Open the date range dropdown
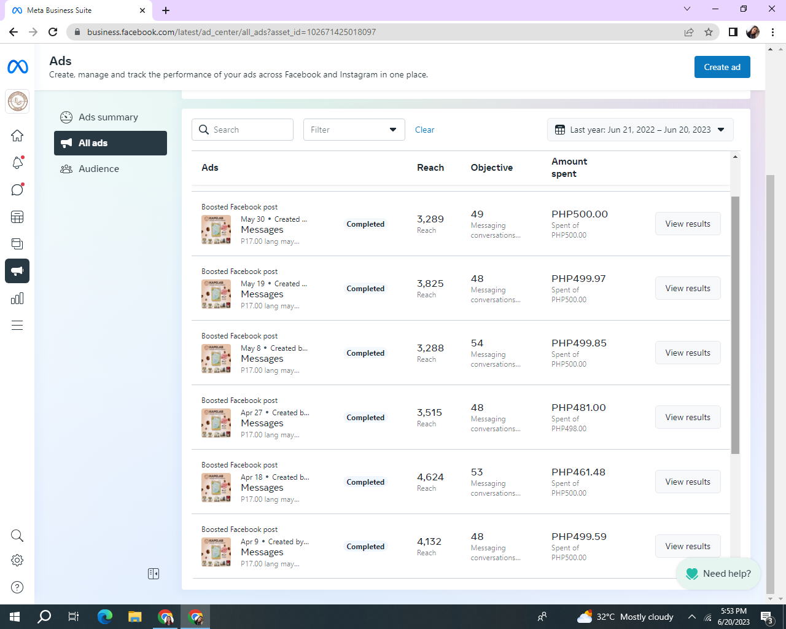 640,130
